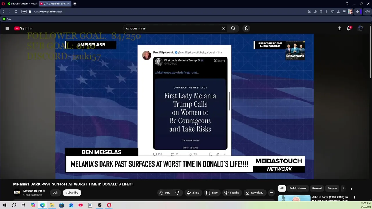Share the MeidasTouch video
Viewport: 372px width, 209px height.
click(x=193, y=192)
